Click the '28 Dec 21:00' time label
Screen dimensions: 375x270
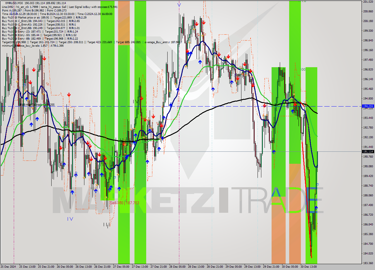pos(215,267)
